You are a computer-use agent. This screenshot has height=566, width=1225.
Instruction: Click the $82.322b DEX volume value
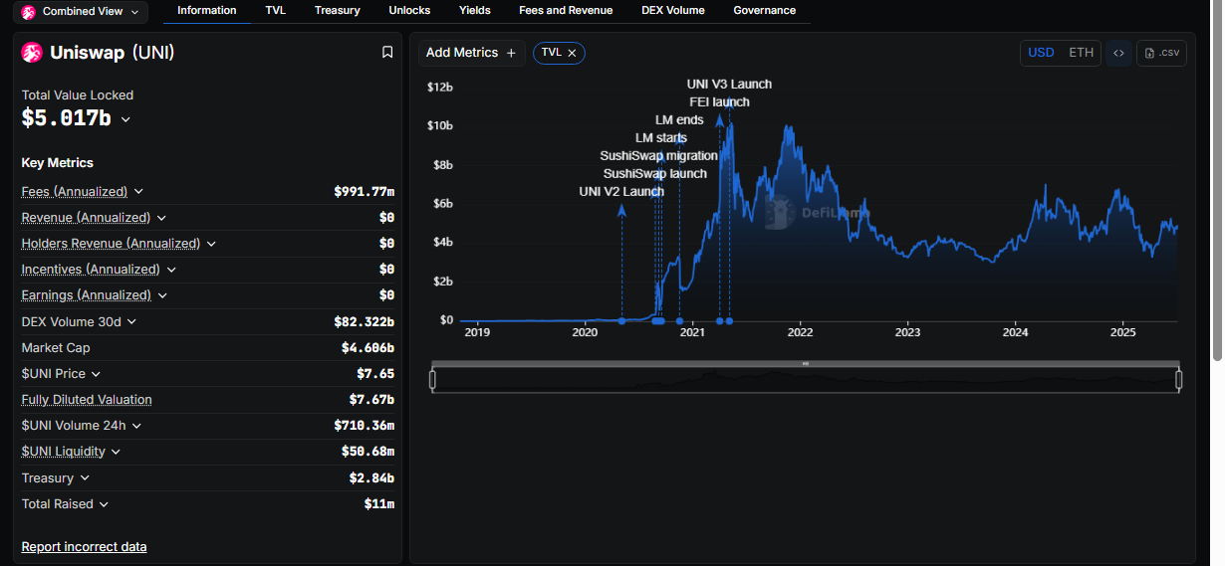coord(364,321)
